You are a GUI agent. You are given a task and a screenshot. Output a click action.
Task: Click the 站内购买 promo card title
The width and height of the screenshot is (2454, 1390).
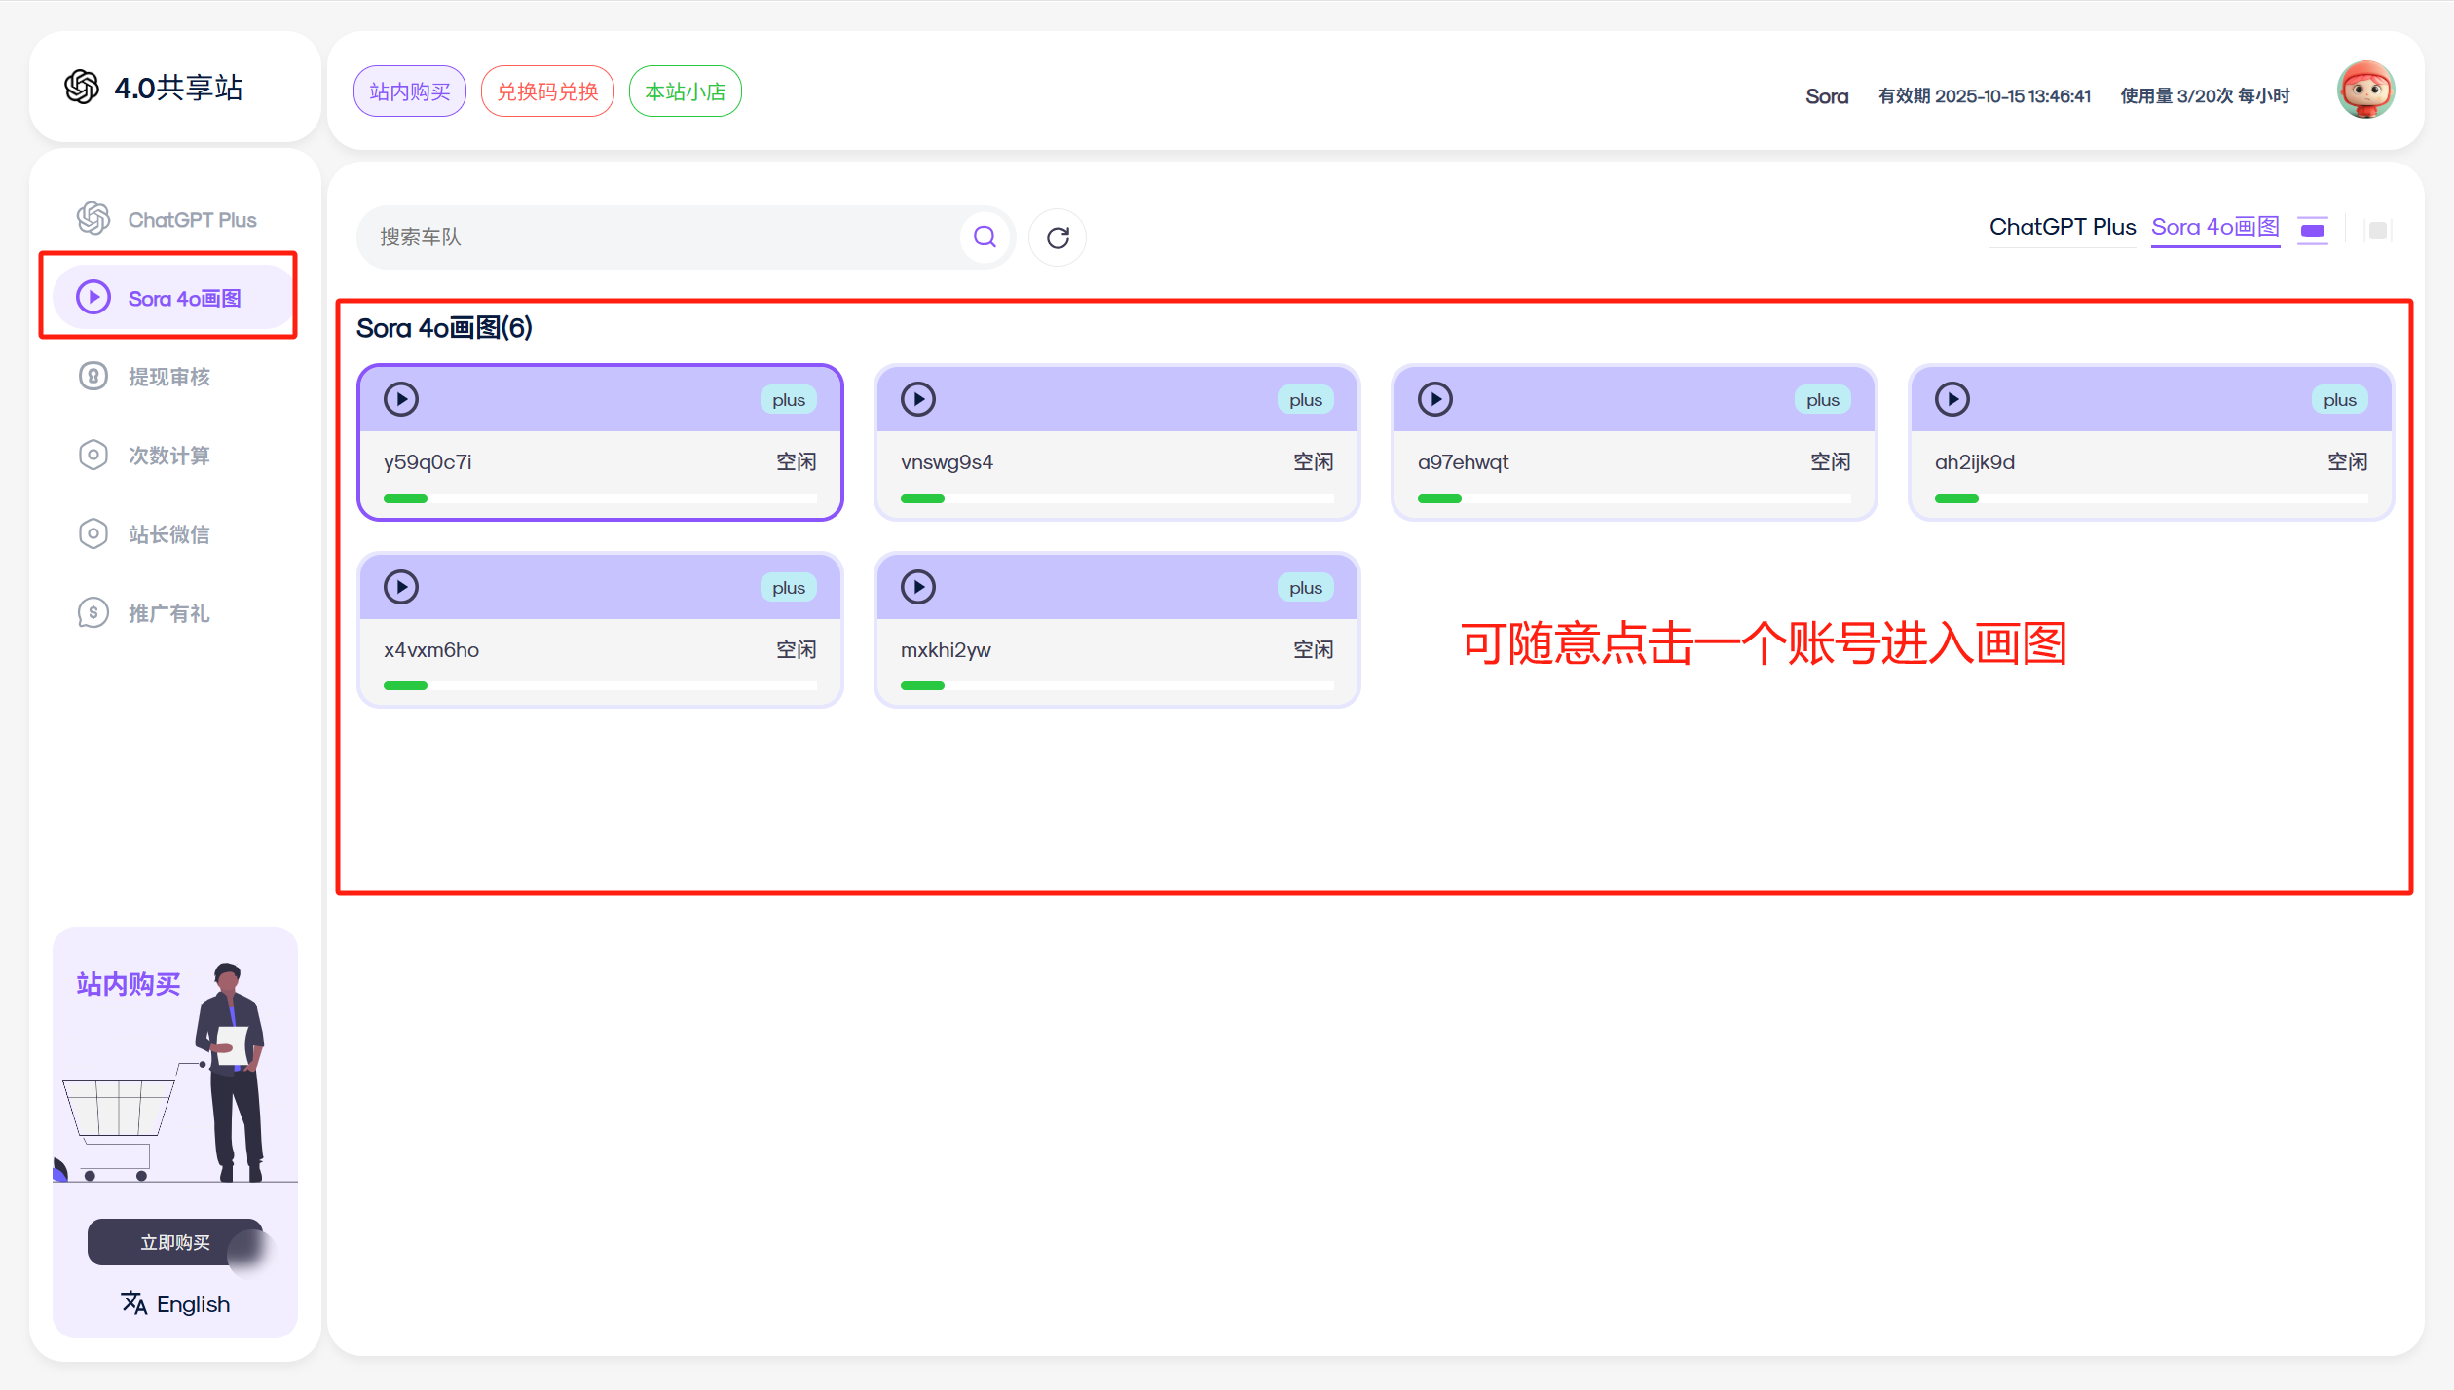point(129,985)
